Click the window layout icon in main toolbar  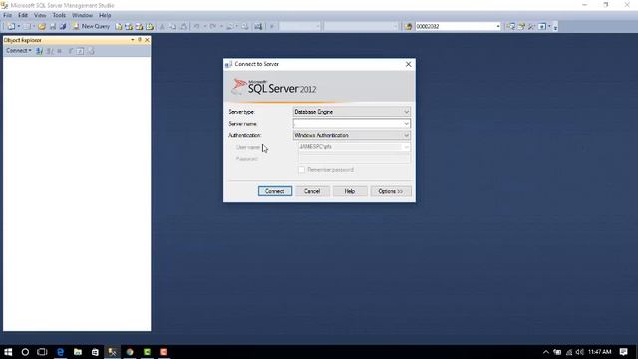coord(542,27)
